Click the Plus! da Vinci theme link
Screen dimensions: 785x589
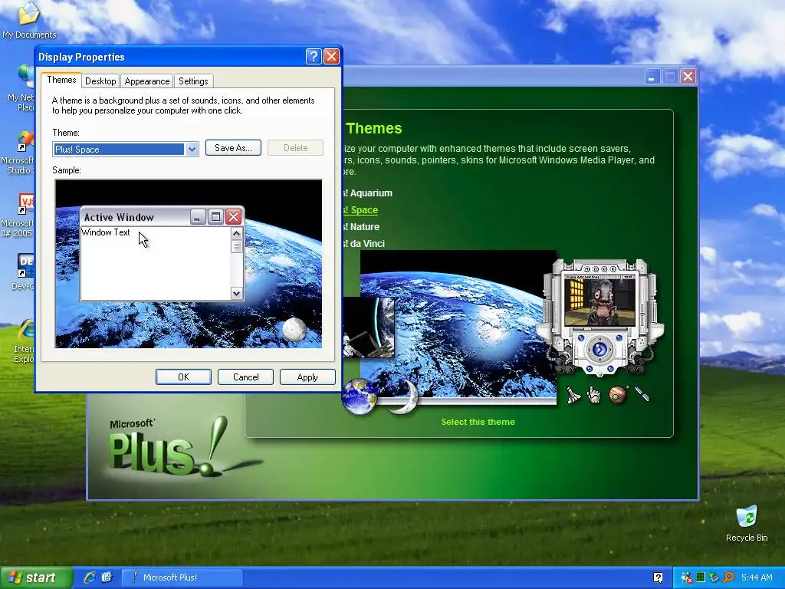364,244
